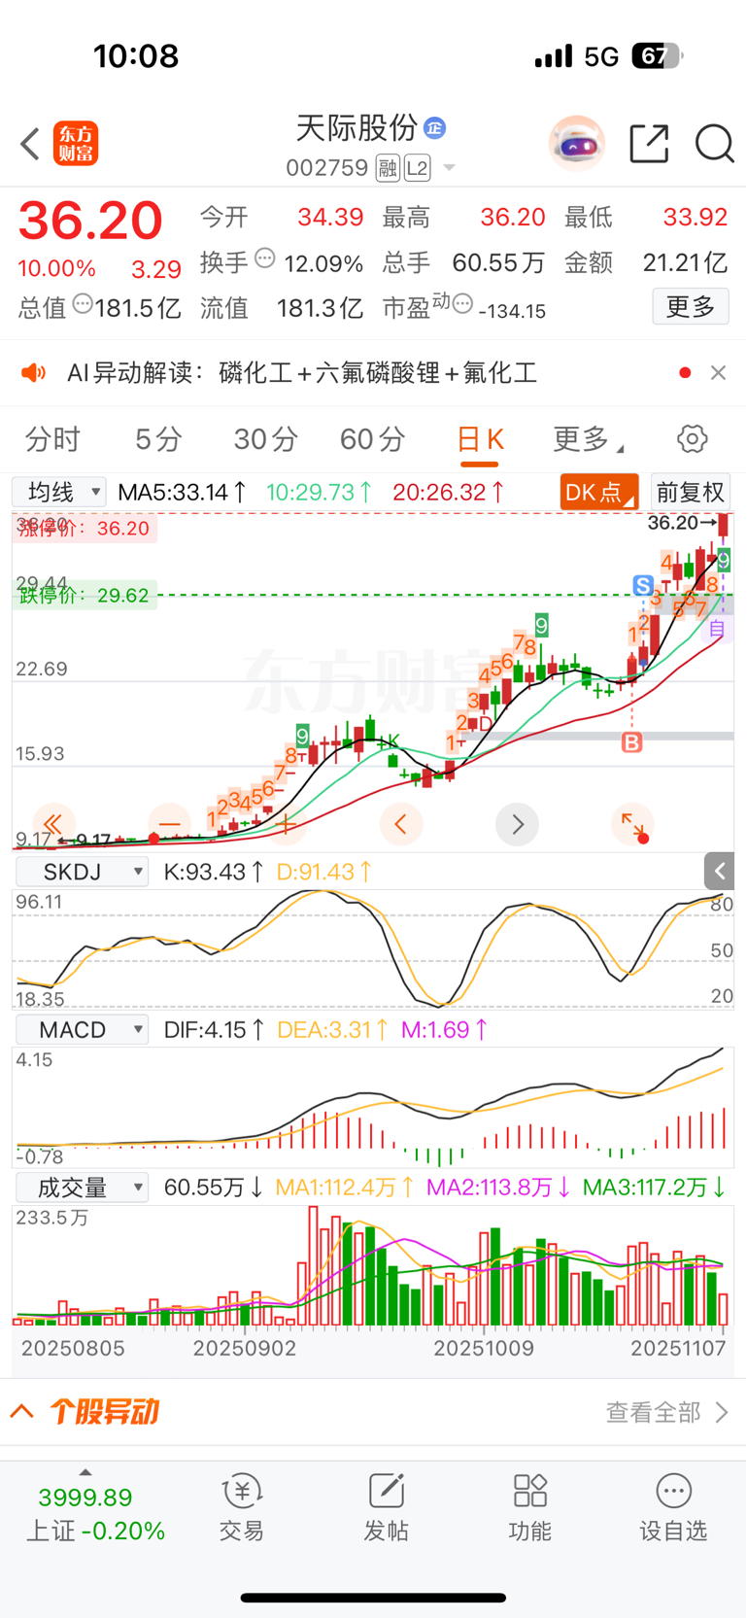
Task: Open the 东方财富 logo icon
Action: (76, 144)
